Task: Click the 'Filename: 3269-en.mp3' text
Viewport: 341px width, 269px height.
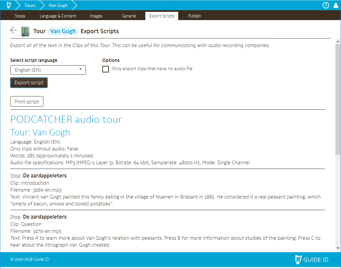Action: (x=36, y=190)
